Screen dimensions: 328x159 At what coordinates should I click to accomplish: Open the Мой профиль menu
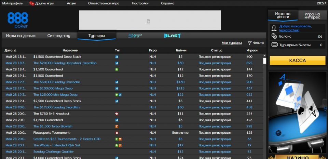point(13,3)
